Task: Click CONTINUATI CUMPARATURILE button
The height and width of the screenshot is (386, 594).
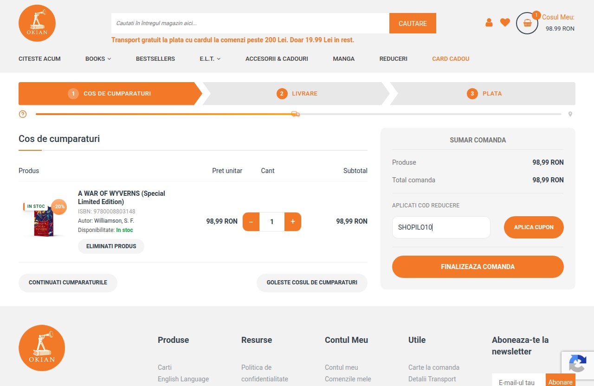Action: point(68,283)
